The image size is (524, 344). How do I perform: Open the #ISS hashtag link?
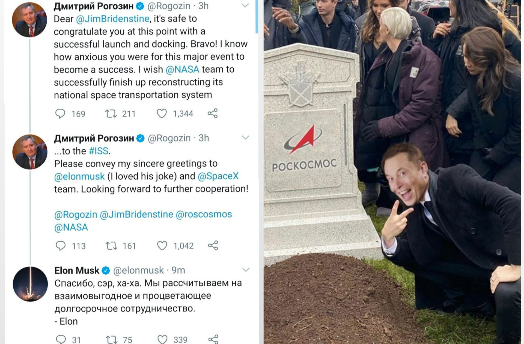click(x=99, y=151)
